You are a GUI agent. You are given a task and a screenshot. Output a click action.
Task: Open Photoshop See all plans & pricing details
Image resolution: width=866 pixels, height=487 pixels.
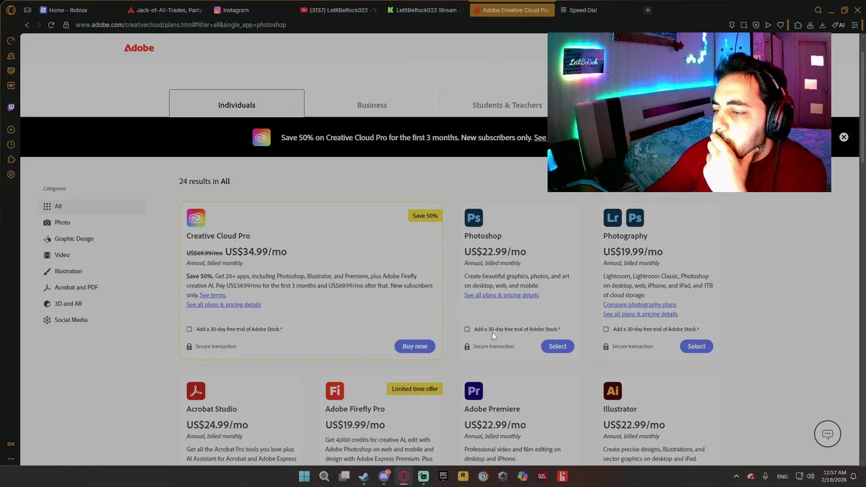click(x=501, y=295)
